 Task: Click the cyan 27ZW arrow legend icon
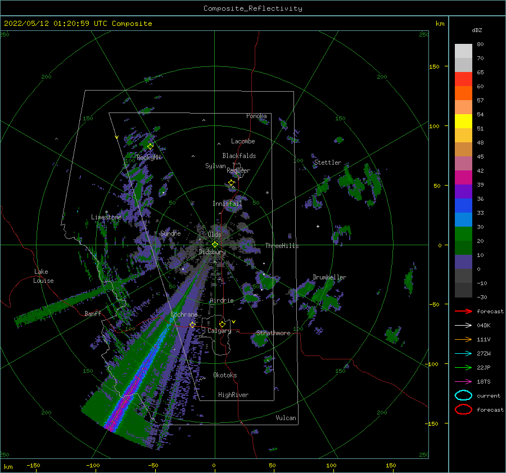click(463, 354)
